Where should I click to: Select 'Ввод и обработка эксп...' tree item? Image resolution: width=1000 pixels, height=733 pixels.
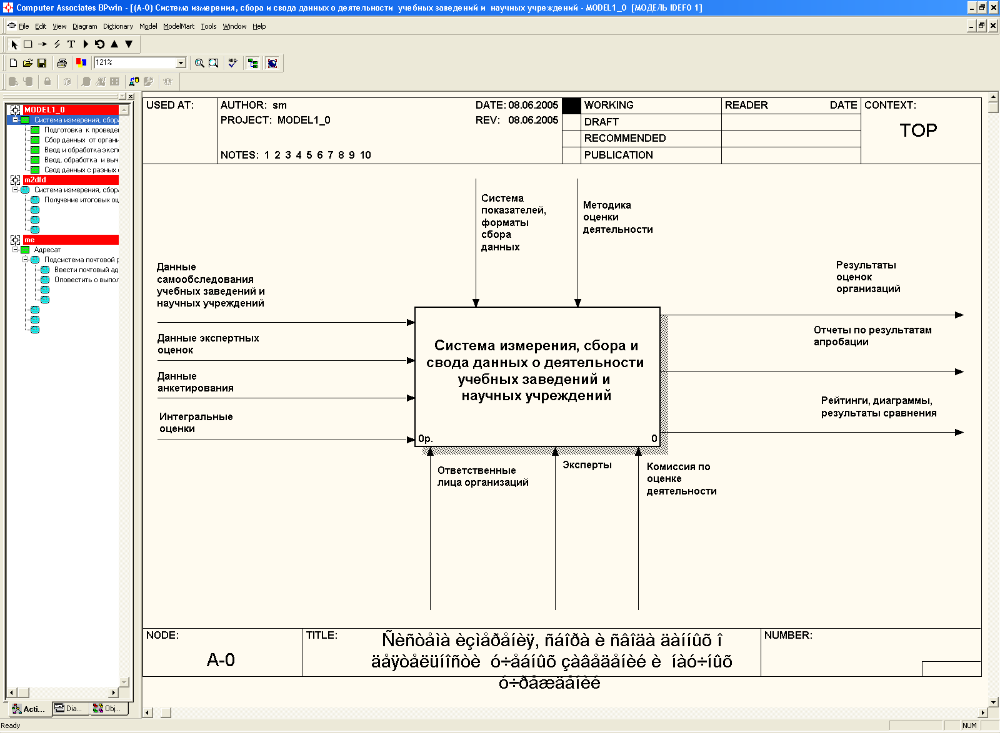[x=81, y=150]
